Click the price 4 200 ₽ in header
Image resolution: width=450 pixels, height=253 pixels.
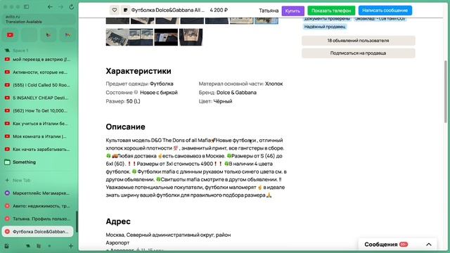(x=219, y=10)
